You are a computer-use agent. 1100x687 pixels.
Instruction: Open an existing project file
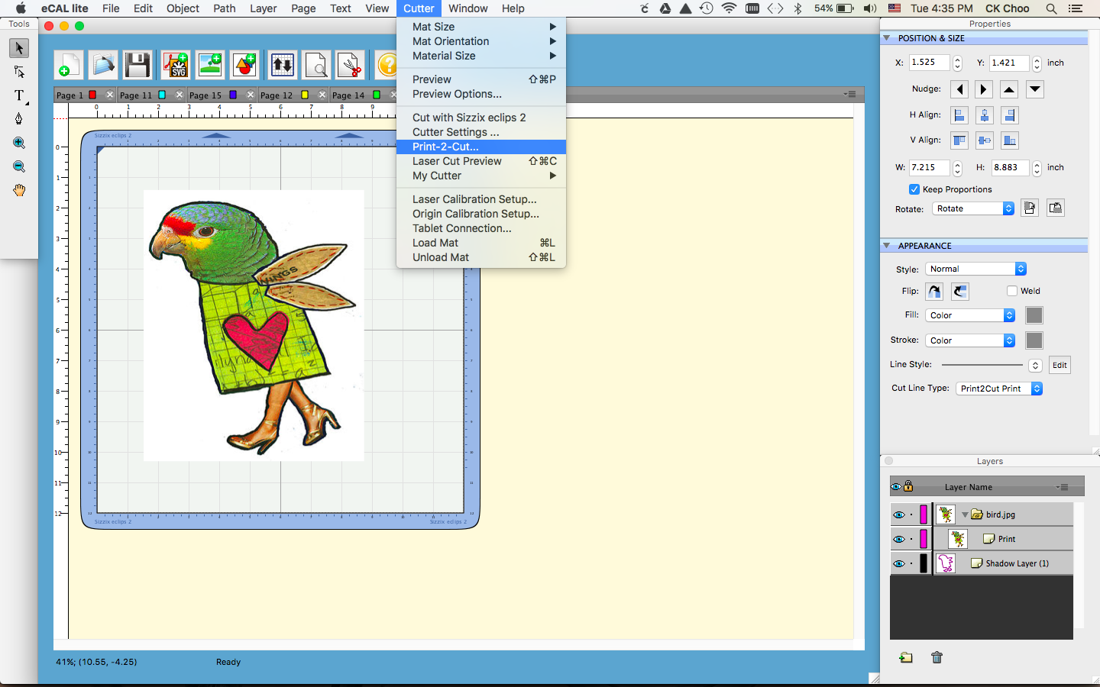(103, 65)
